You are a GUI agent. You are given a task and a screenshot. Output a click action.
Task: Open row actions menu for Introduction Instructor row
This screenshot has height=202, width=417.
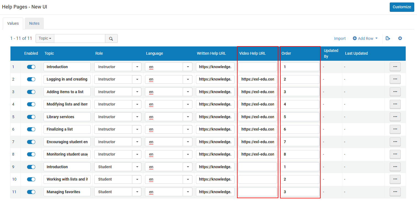click(x=395, y=67)
